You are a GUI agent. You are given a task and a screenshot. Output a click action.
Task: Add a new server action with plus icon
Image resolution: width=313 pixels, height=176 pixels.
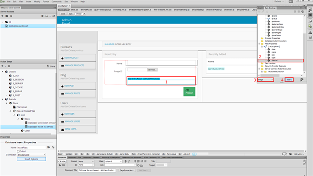tap(2, 16)
